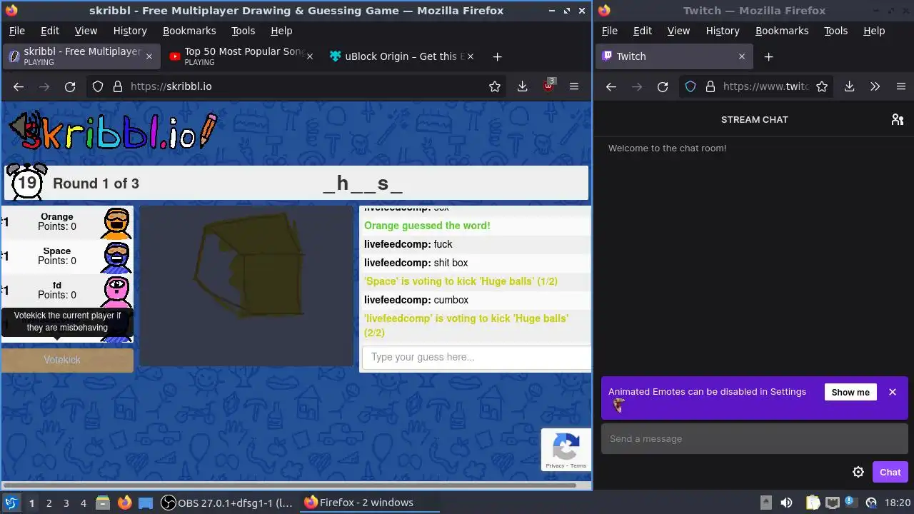Click the Firefox launcher icon in taskbar
914x514 pixels.
coord(124,503)
